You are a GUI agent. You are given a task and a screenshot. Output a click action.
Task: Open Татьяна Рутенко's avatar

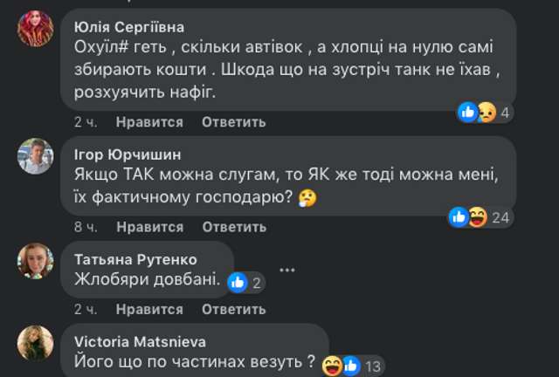(36, 260)
